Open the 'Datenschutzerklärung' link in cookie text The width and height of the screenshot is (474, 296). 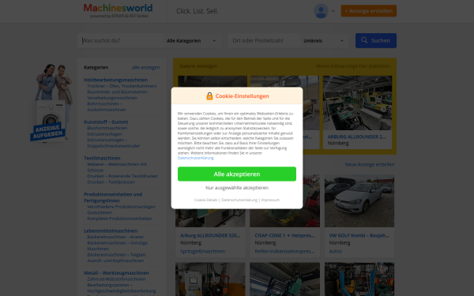[196, 158]
